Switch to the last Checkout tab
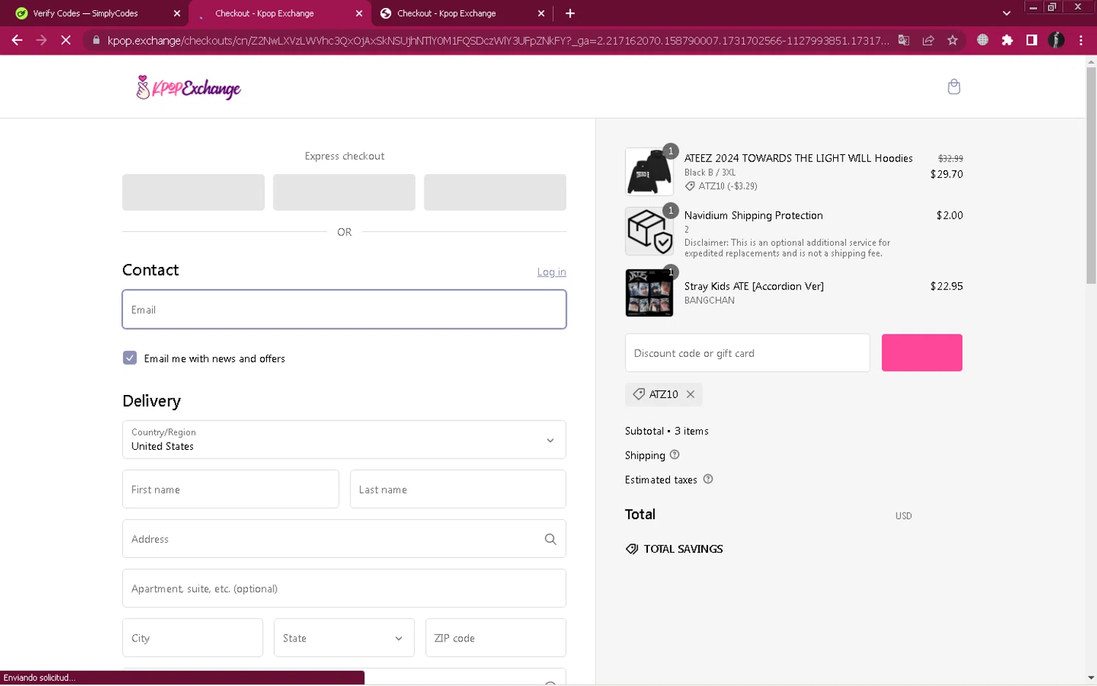The width and height of the screenshot is (1097, 686). [461, 13]
